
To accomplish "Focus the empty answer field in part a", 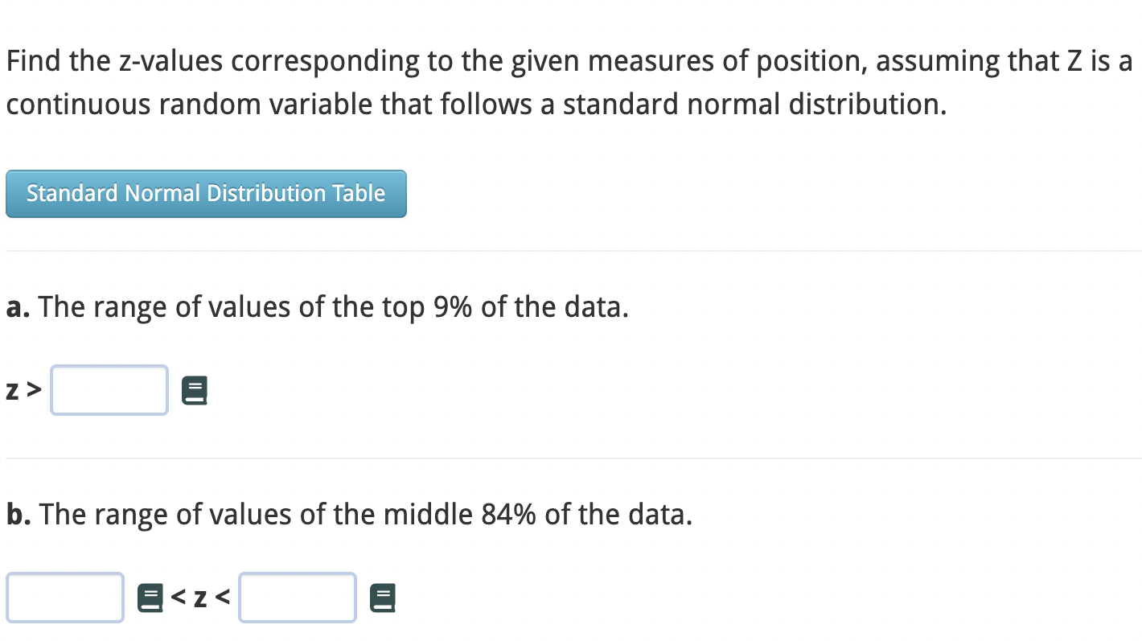I will click(x=109, y=389).
